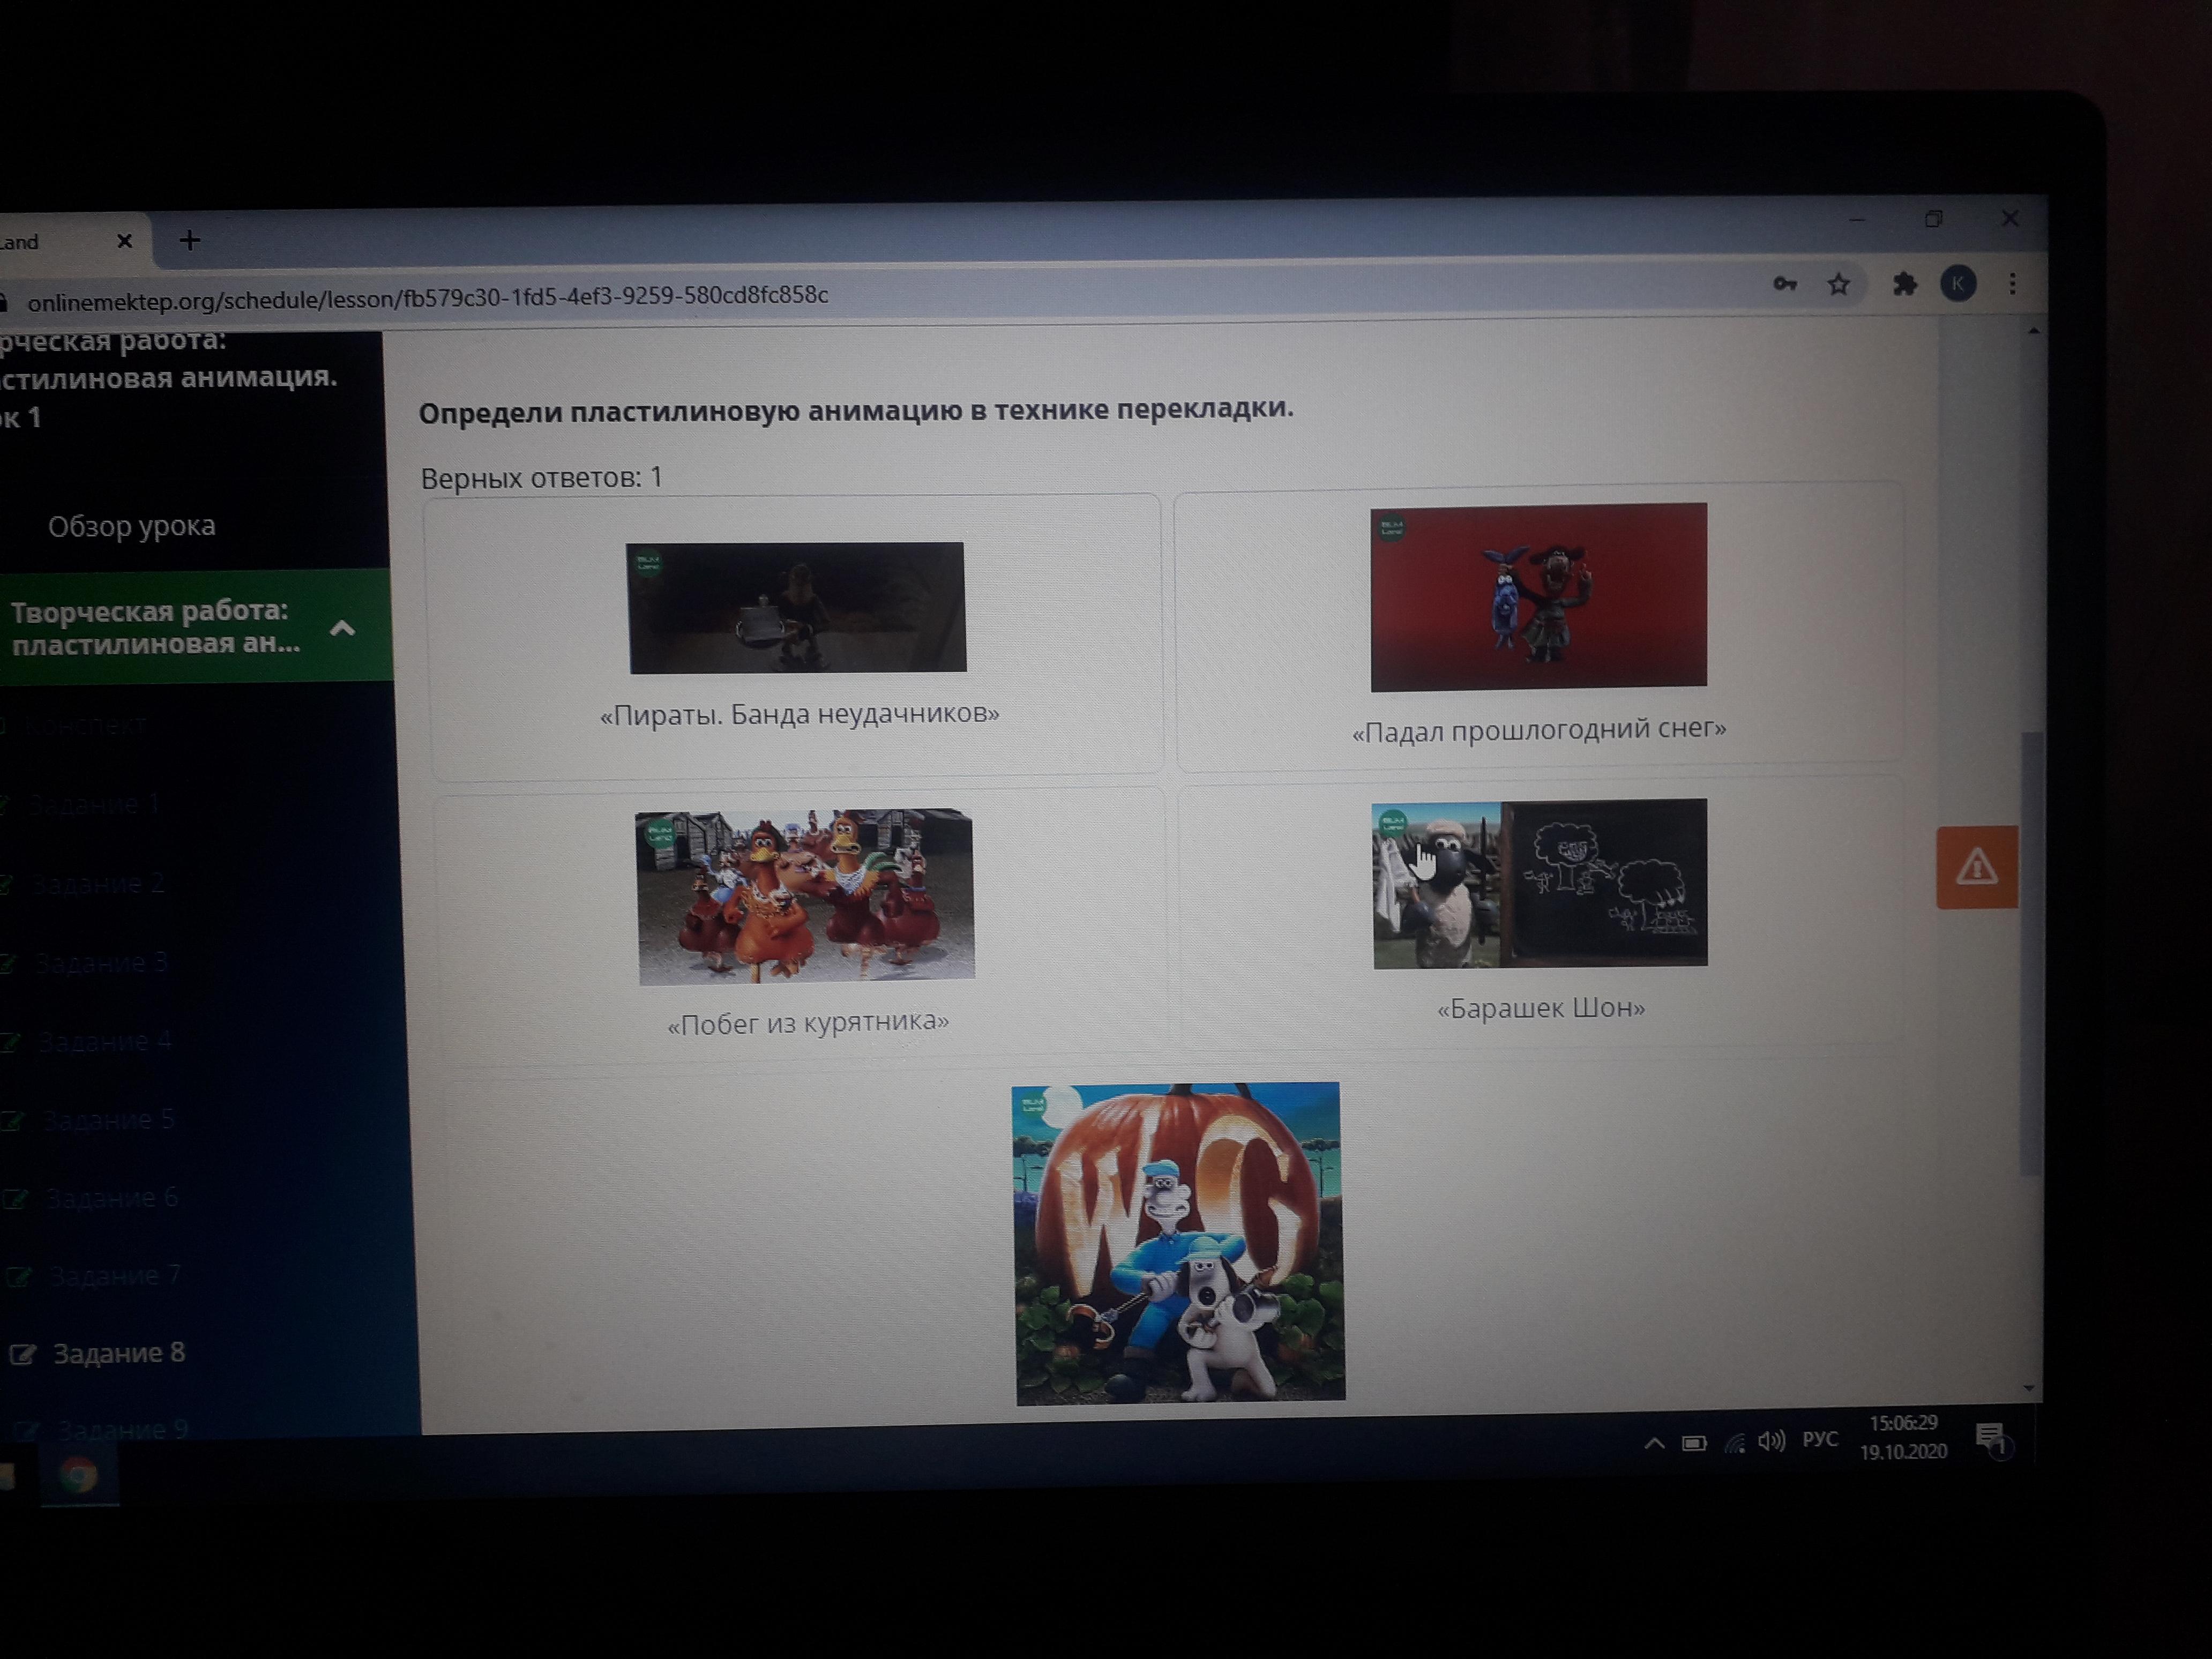The width and height of the screenshot is (2212, 1659).
Task: Click Chrome icon in taskbar
Action: coord(78,1475)
